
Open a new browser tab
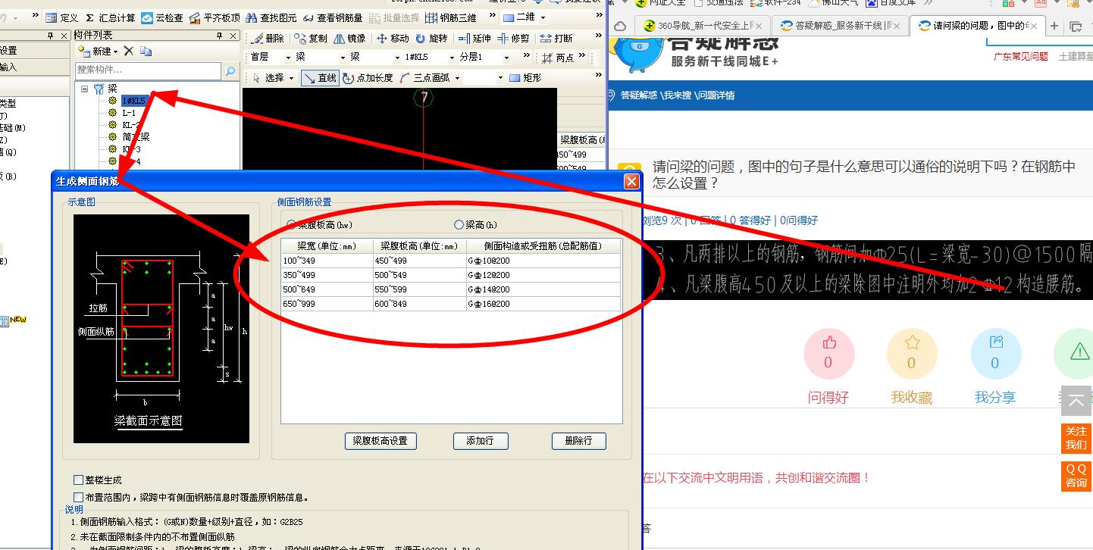1054,26
